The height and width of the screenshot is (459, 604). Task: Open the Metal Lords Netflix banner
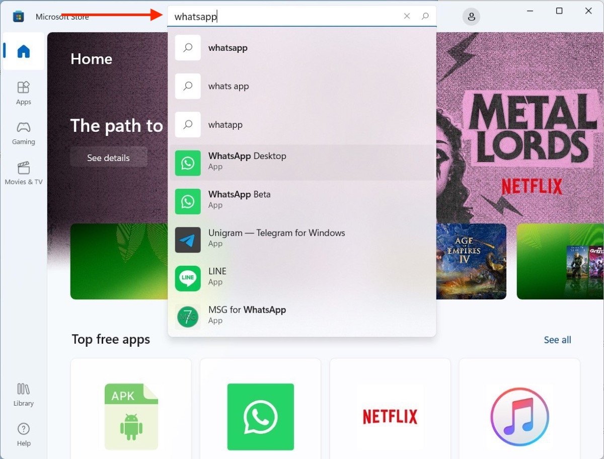520,128
